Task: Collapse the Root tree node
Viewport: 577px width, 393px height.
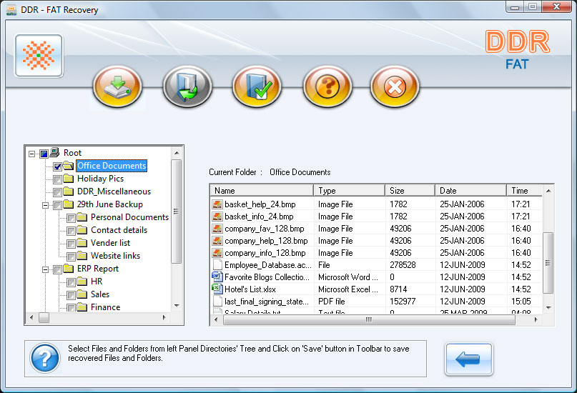Action: pos(32,154)
